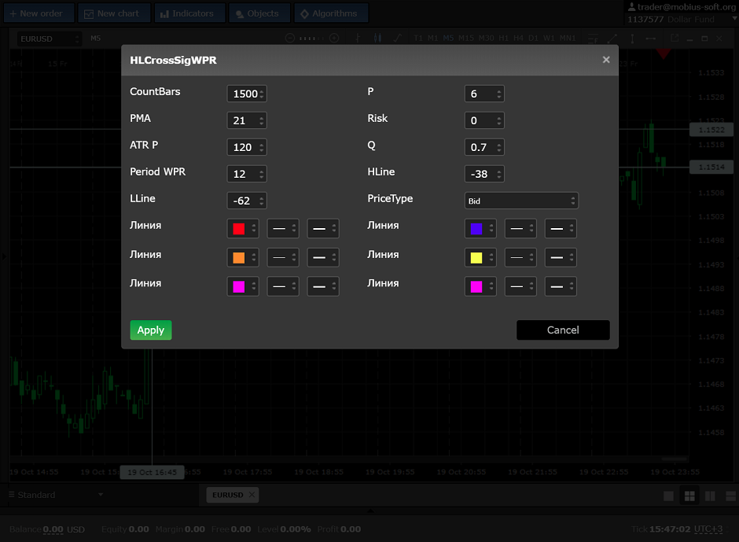
Task: Open line style dropdown beside red swatch
Action: click(283, 229)
